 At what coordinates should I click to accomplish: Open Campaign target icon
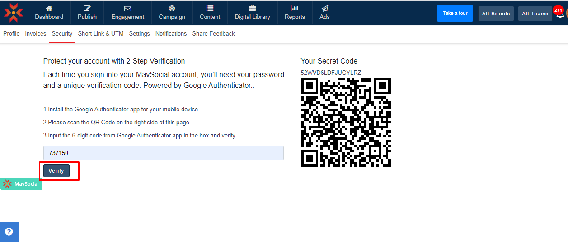coord(172,9)
